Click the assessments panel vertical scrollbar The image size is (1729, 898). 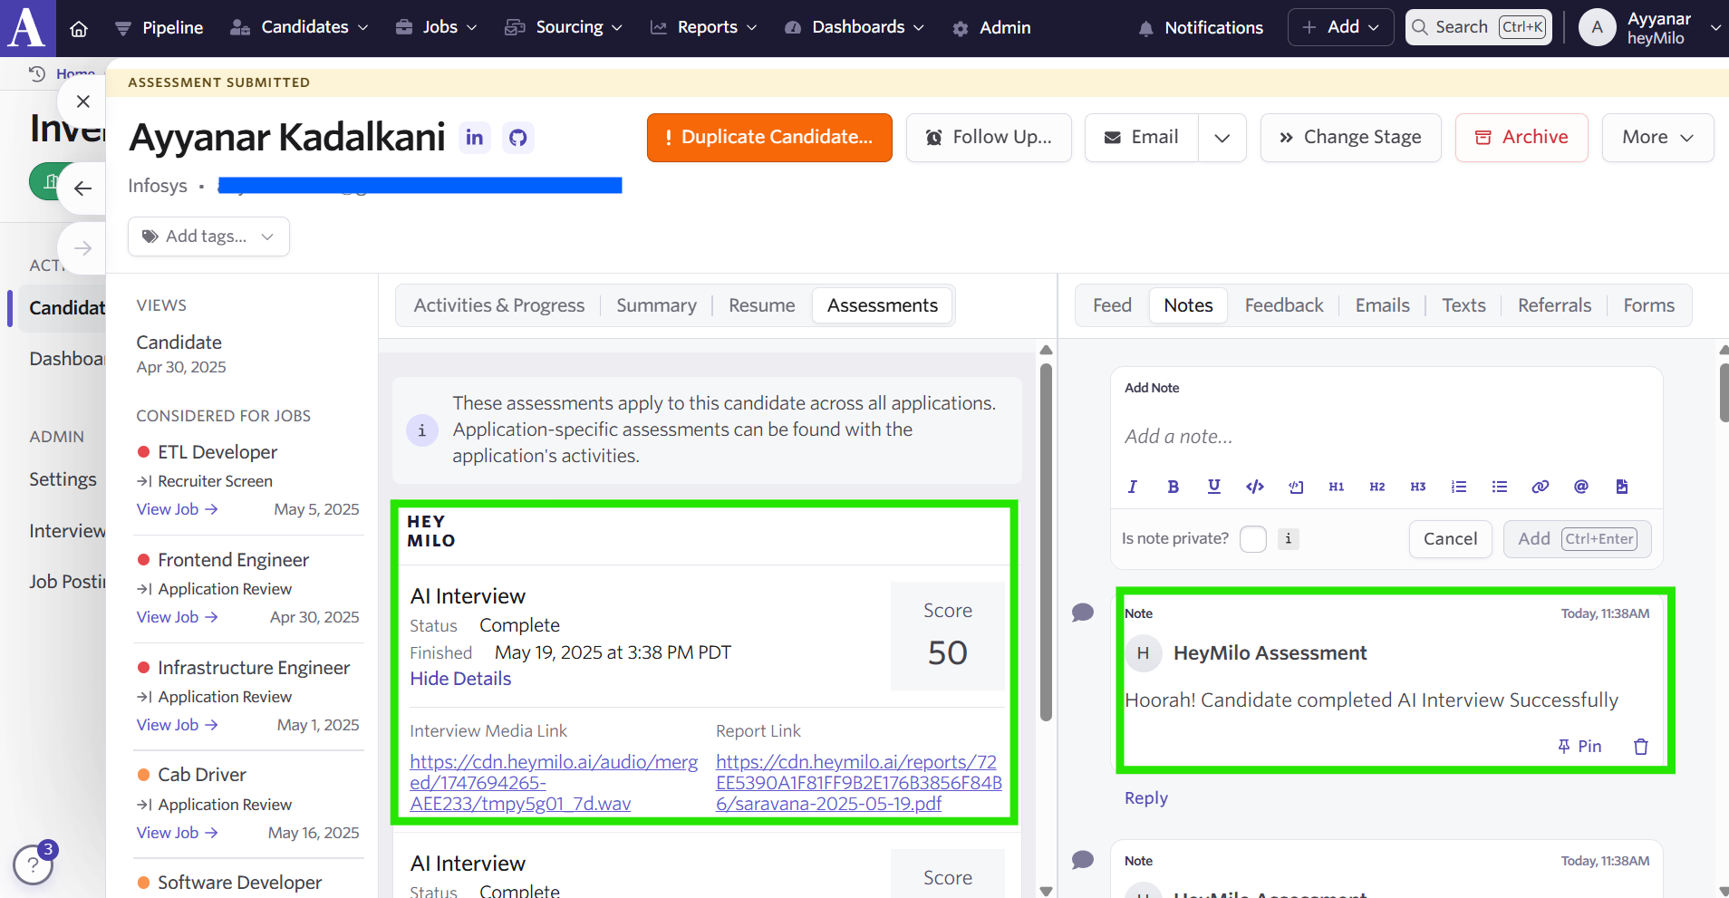click(1046, 544)
